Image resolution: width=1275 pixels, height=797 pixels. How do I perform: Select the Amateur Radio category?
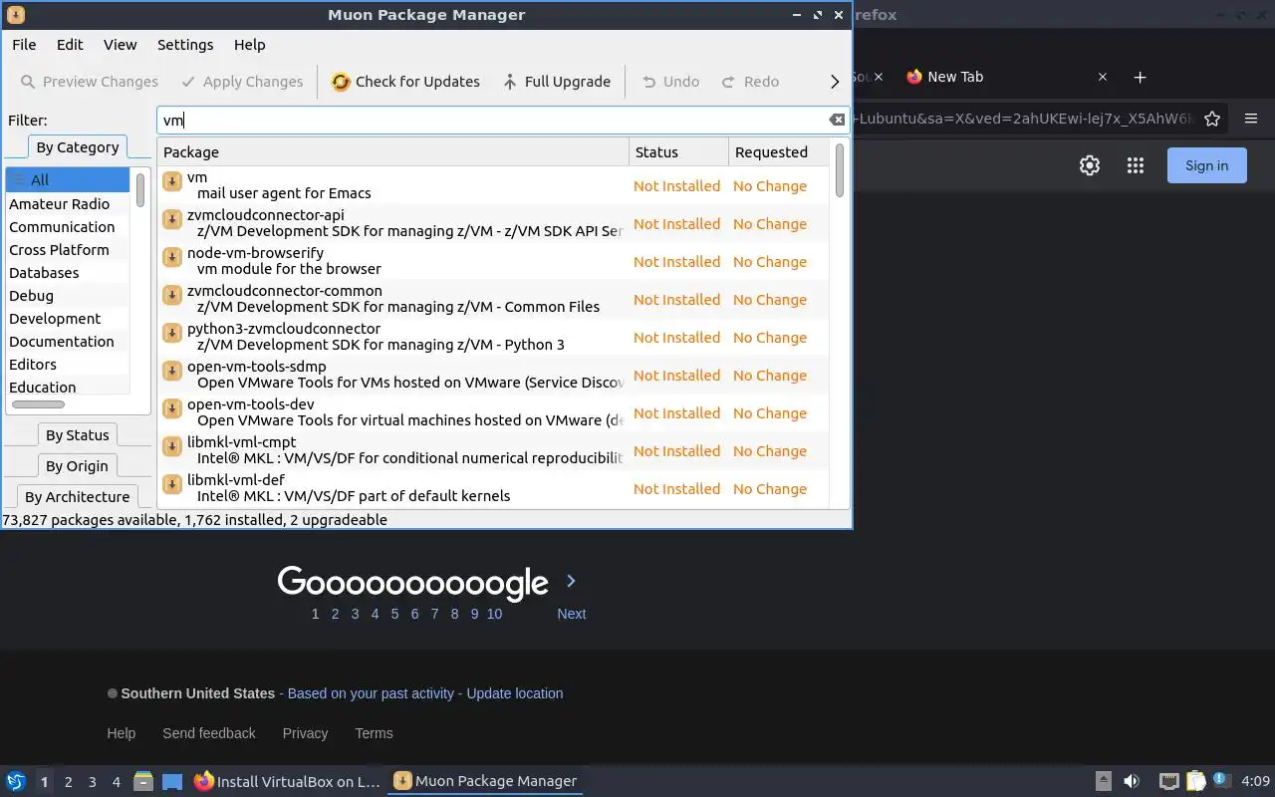68,204
